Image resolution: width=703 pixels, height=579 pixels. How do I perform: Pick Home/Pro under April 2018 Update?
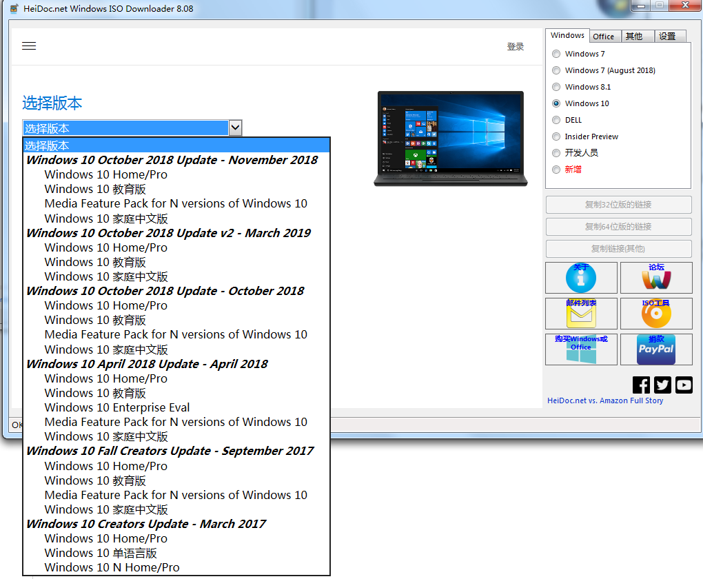pos(176,378)
